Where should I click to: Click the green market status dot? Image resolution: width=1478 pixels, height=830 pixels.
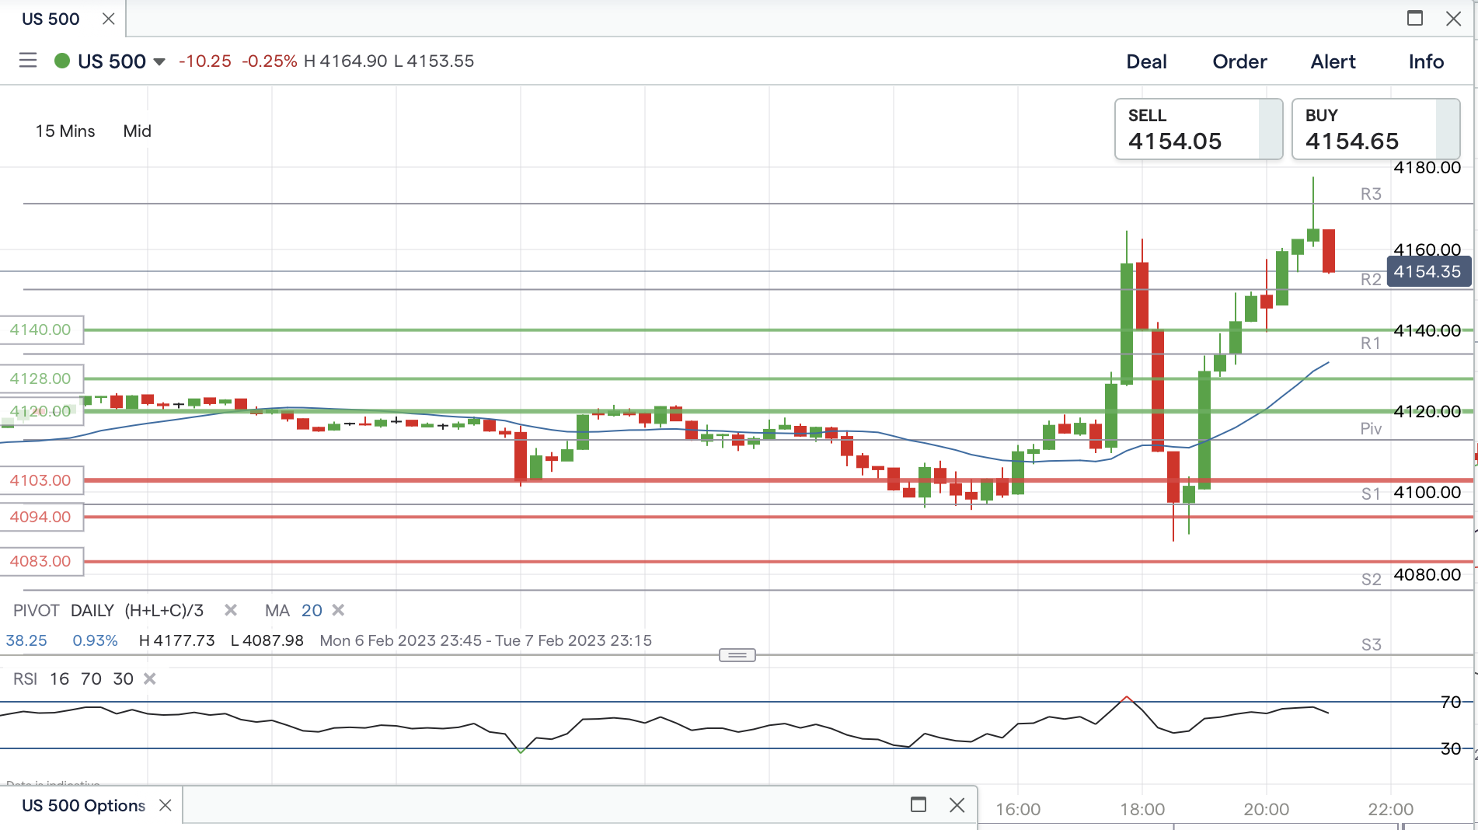(62, 61)
